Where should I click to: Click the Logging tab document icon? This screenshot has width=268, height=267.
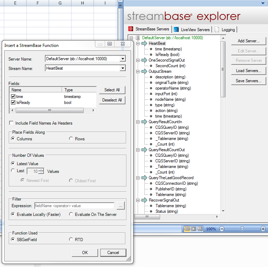(x=217, y=29)
